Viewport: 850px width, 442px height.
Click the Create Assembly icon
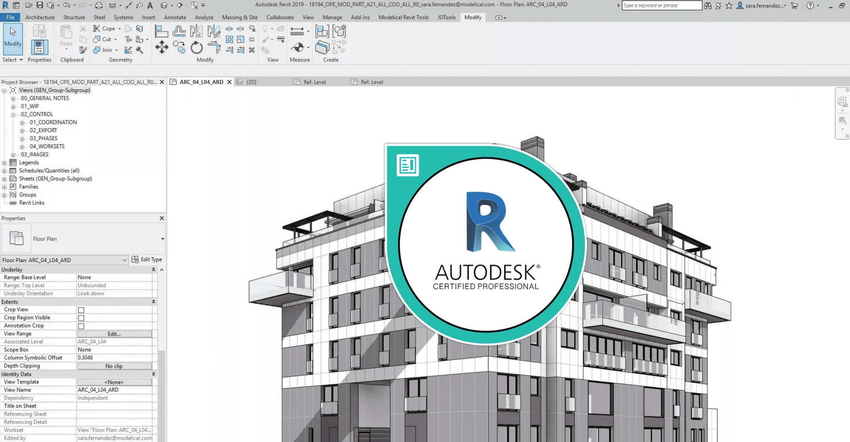[322, 31]
